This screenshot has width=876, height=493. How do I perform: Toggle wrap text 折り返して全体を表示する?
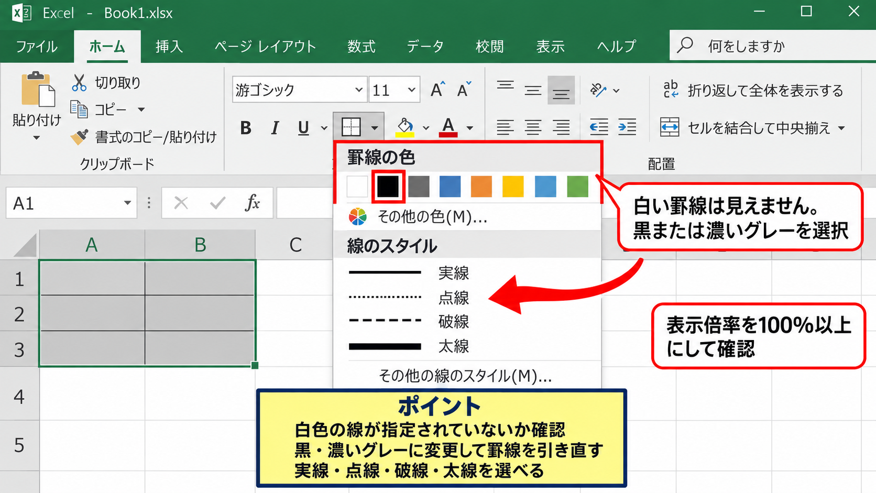point(753,90)
